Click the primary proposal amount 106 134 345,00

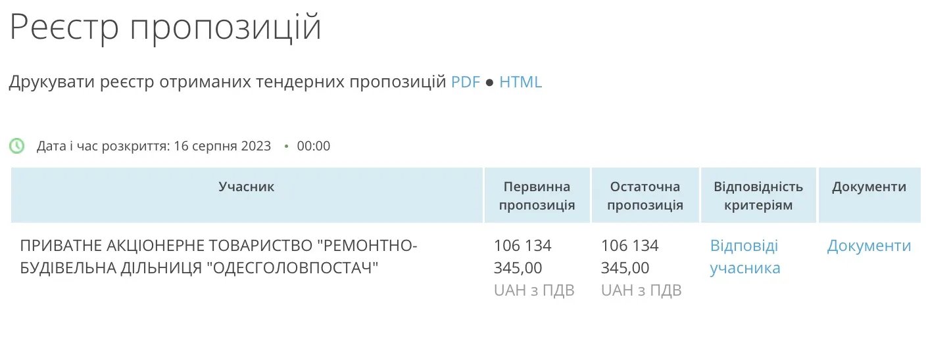522,257
